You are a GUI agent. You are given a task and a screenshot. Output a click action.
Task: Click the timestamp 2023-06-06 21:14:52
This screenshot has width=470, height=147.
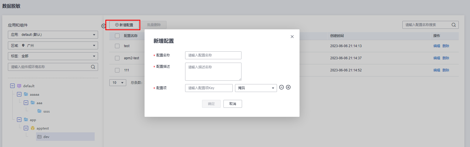tap(346, 70)
